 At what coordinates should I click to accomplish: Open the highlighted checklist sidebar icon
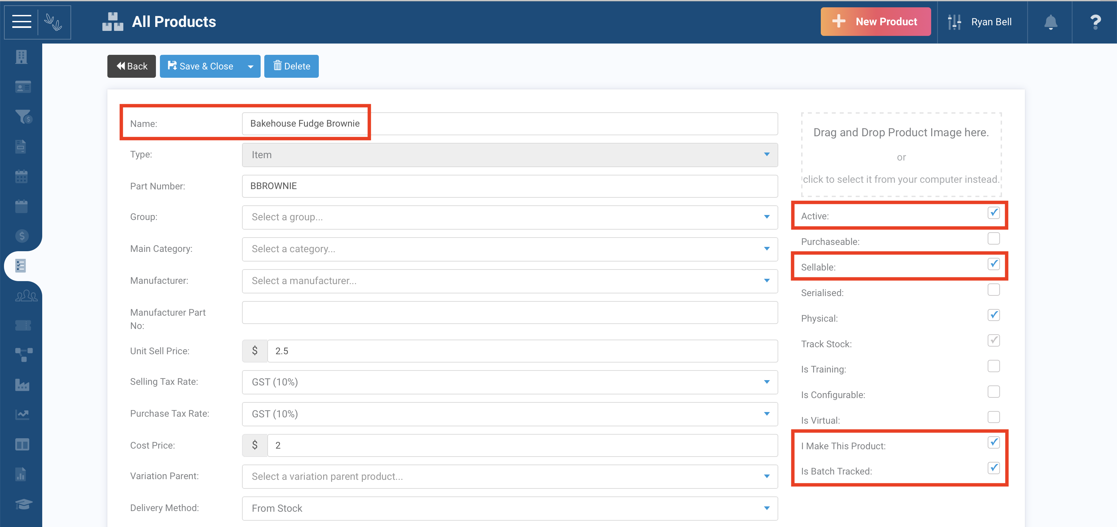pyautogui.click(x=20, y=266)
